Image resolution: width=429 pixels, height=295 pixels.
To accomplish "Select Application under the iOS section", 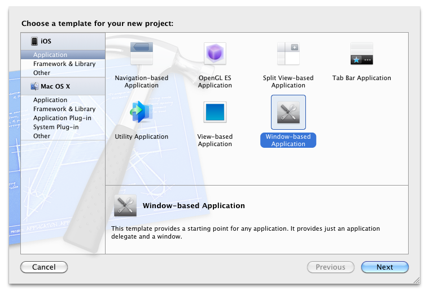I will [x=63, y=55].
